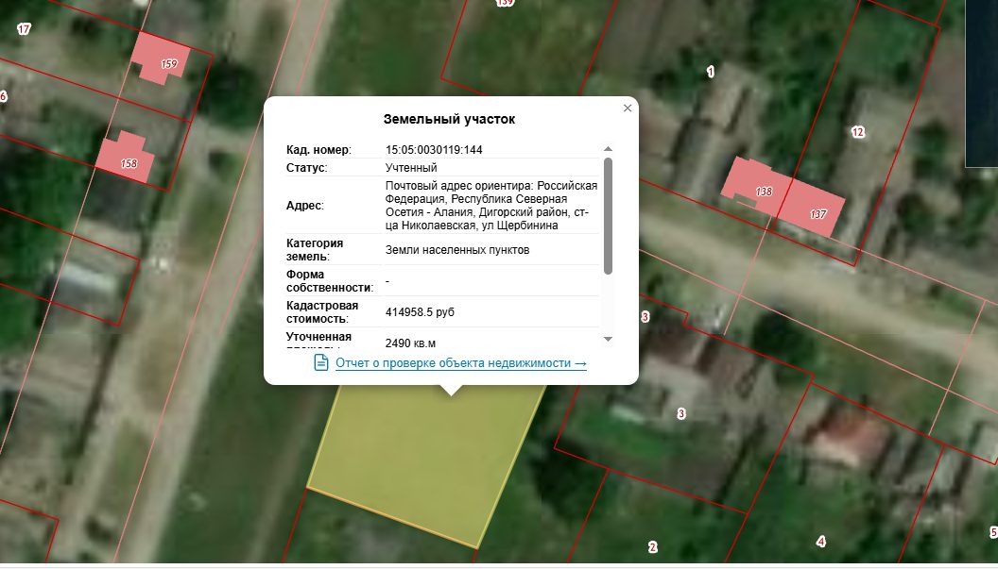Click the cadastral value 414958.5 руб

(x=420, y=312)
